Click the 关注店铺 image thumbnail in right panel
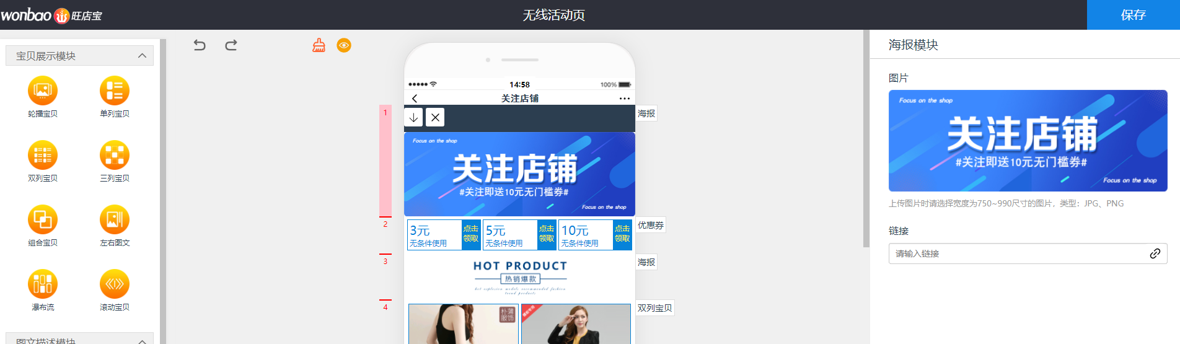 click(x=1028, y=141)
